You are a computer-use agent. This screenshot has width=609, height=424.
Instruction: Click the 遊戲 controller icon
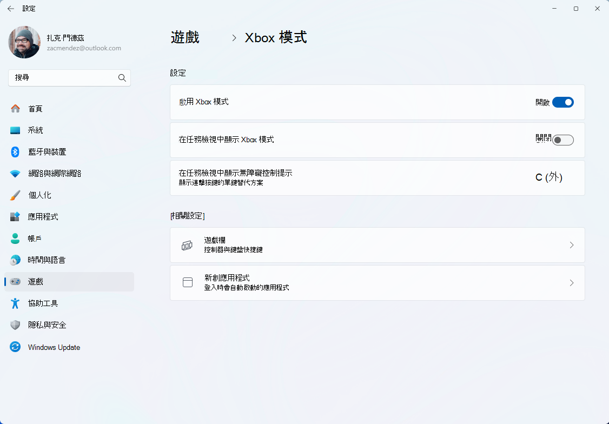[15, 282]
